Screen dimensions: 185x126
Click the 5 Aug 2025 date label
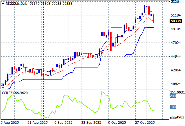[11, 123]
